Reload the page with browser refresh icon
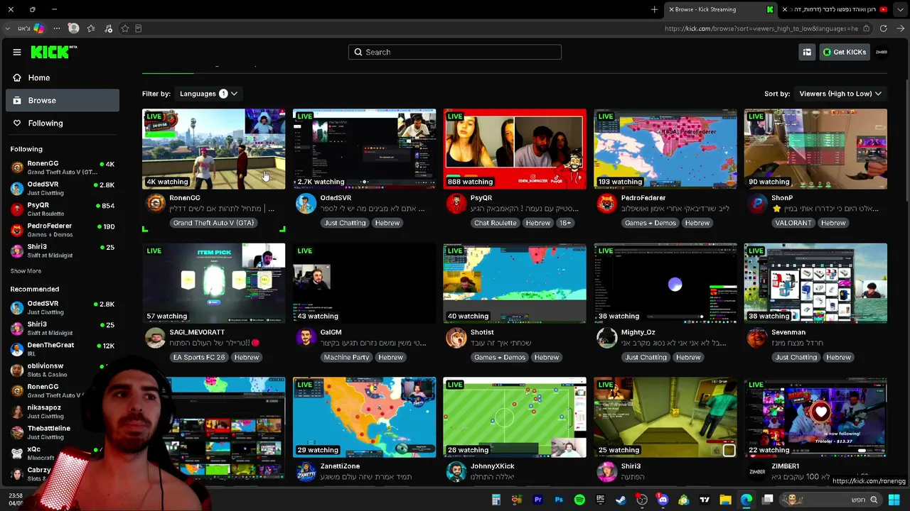 point(883,28)
